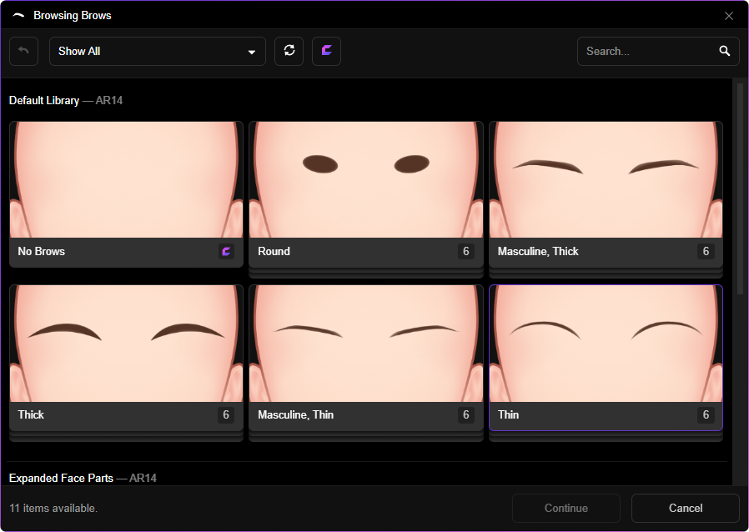Click the 6 count badge on Round
The height and width of the screenshot is (532, 749).
465,251
